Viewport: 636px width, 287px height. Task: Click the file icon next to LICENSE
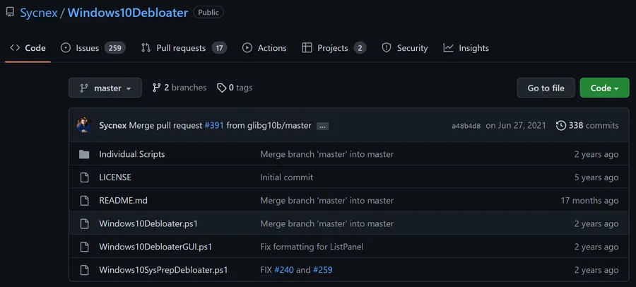pyautogui.click(x=84, y=177)
